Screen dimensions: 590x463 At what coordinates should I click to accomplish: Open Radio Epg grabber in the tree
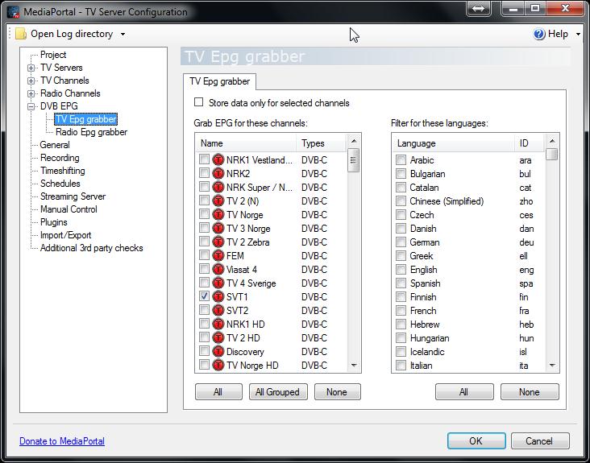(x=91, y=132)
